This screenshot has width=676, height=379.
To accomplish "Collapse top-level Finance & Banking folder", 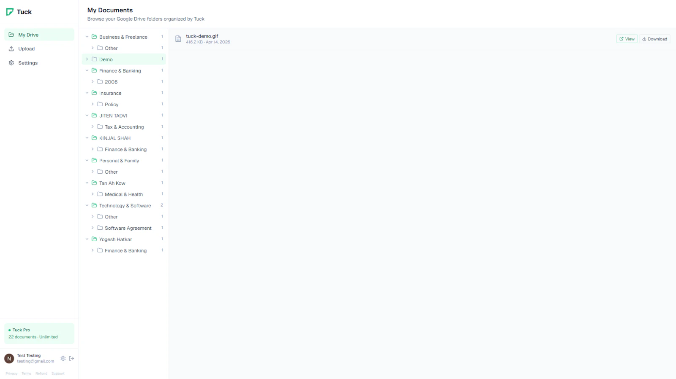I will coord(87,70).
